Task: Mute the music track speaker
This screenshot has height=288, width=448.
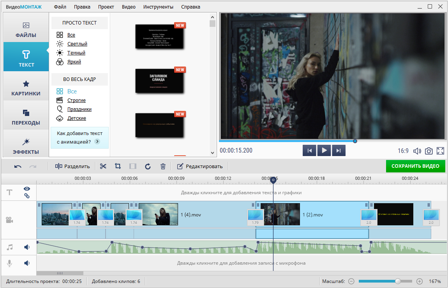Action: (x=27, y=247)
